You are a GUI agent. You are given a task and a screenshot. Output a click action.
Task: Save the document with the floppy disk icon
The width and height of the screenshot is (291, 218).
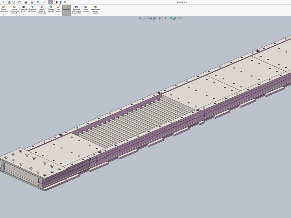[26, 2]
